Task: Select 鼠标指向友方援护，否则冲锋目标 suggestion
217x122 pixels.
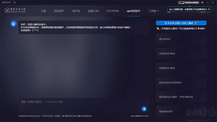Action: pos(181,97)
